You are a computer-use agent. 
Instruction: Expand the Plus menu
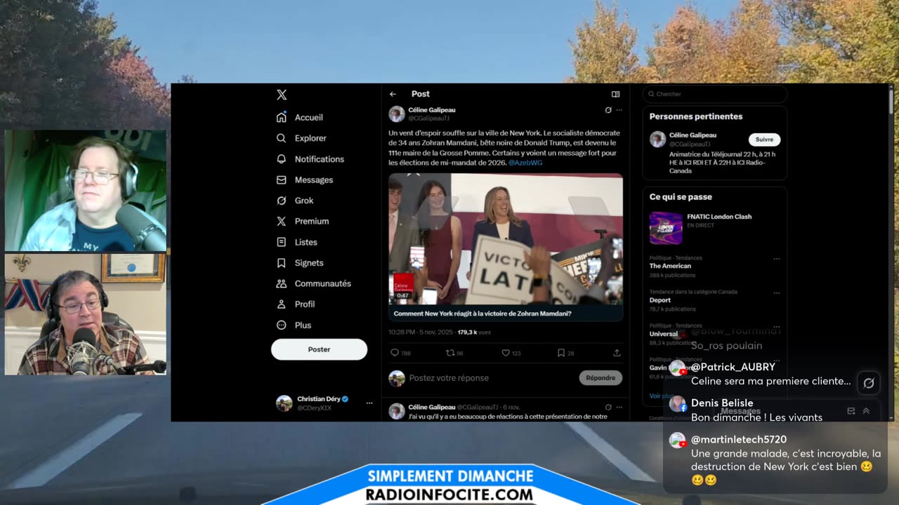(x=294, y=325)
